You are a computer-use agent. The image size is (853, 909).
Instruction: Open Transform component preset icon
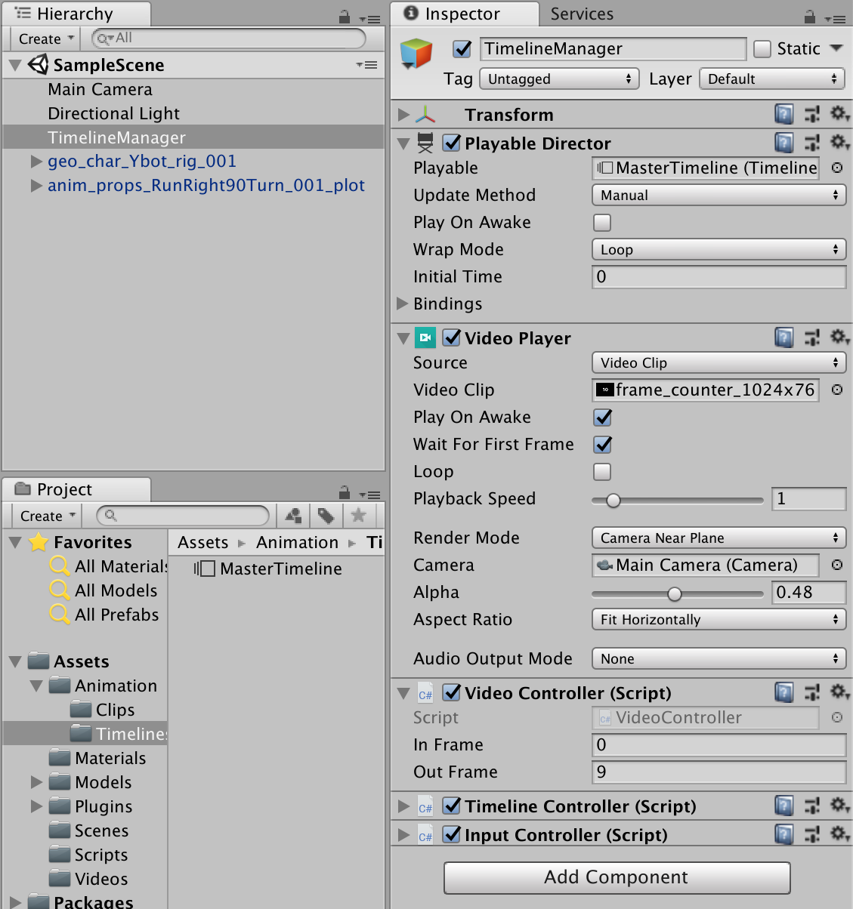click(812, 114)
